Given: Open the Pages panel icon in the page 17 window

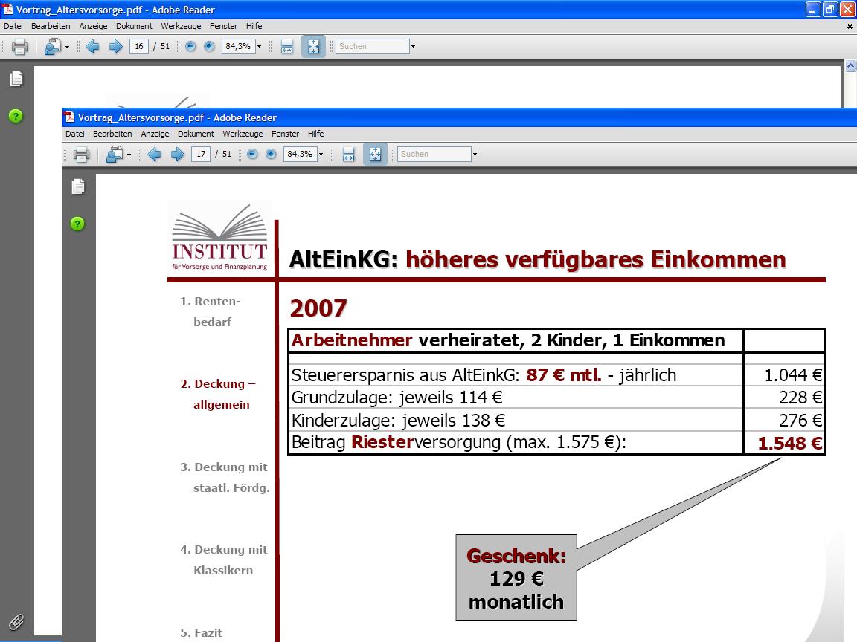Looking at the screenshot, I should click(78, 187).
